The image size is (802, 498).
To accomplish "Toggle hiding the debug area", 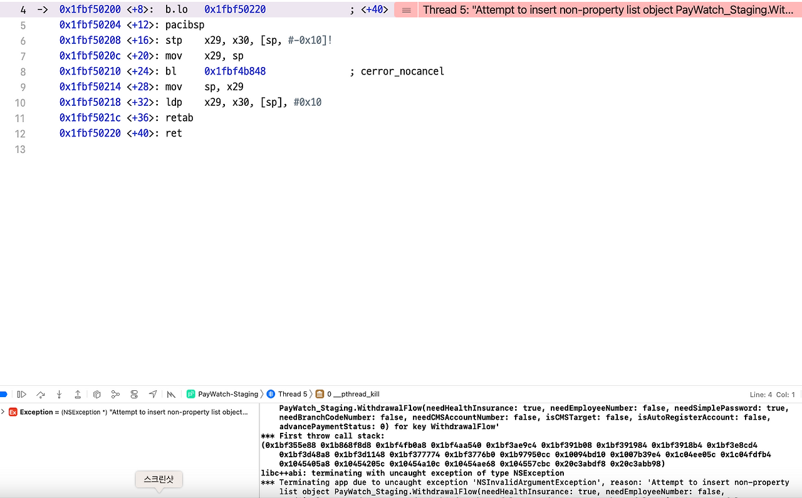I will (3, 394).
